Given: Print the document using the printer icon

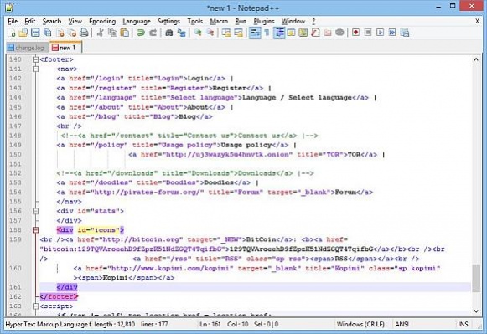Looking at the screenshot, I should [x=84, y=33].
